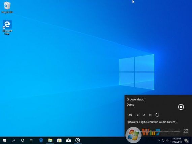Show hidden system tray icons
Screen dimensions: 192x144
pos(159,140)
